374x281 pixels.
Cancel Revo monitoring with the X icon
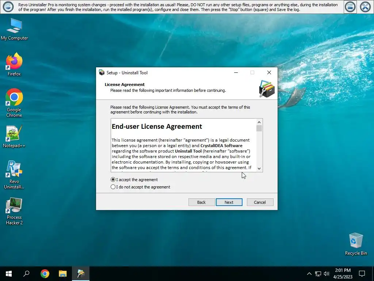point(365,7)
